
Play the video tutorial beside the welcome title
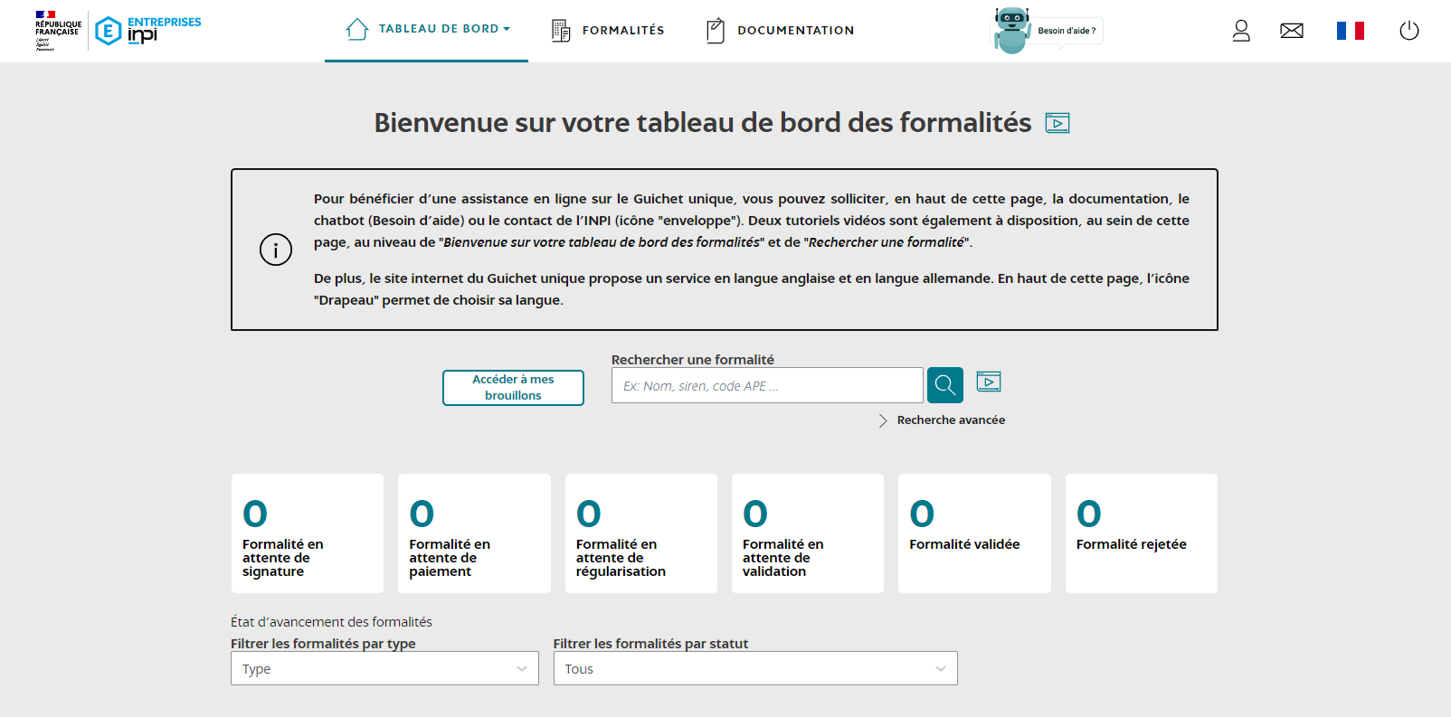1057,123
